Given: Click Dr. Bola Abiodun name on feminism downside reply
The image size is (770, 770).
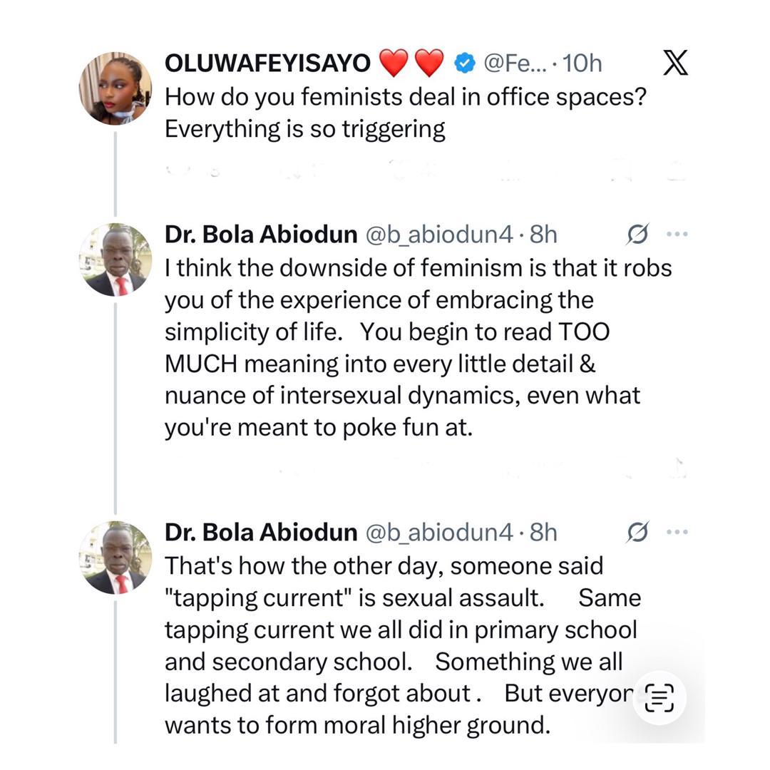Looking at the screenshot, I should point(260,234).
